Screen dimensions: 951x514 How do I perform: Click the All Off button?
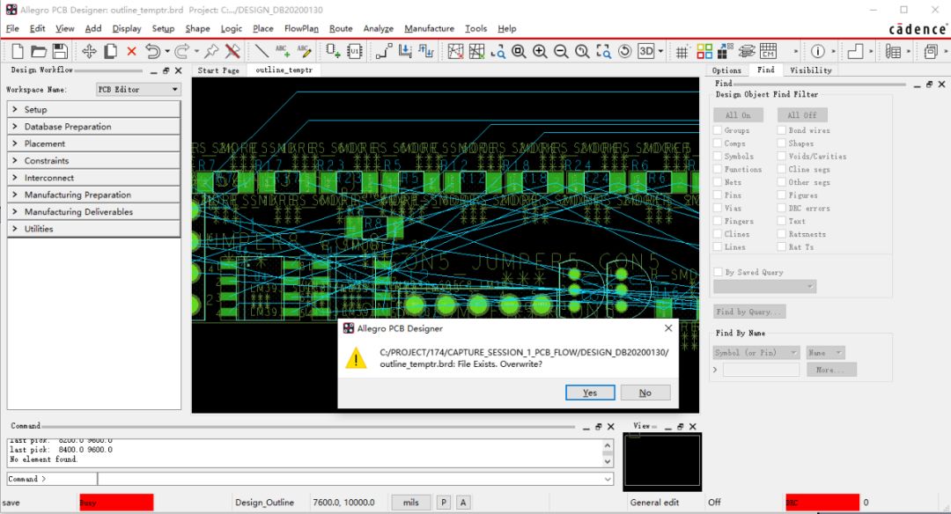(802, 115)
